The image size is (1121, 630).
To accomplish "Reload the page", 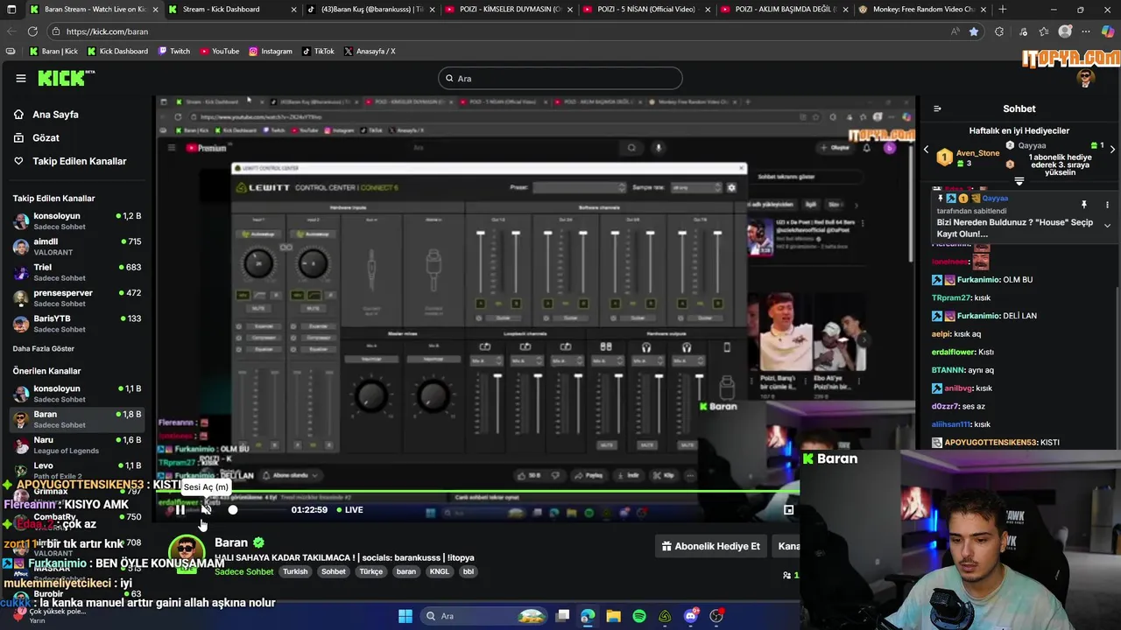I will [32, 31].
